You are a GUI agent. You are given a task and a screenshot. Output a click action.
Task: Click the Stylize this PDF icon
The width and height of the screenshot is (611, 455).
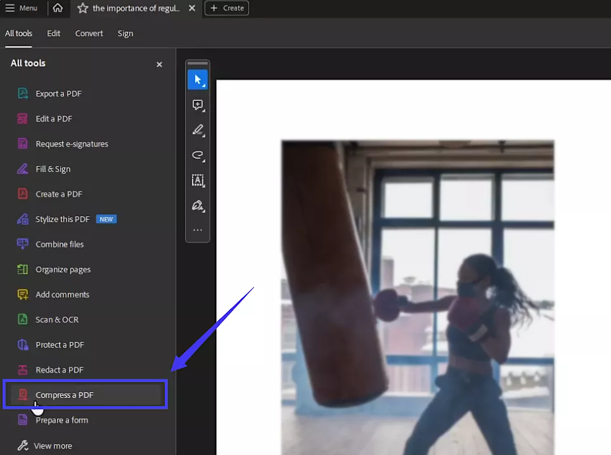[22, 219]
